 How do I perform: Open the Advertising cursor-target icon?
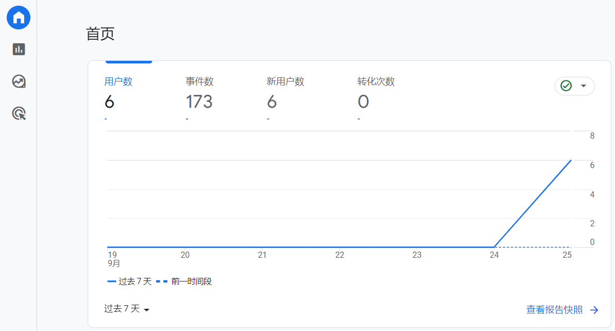[x=19, y=113]
